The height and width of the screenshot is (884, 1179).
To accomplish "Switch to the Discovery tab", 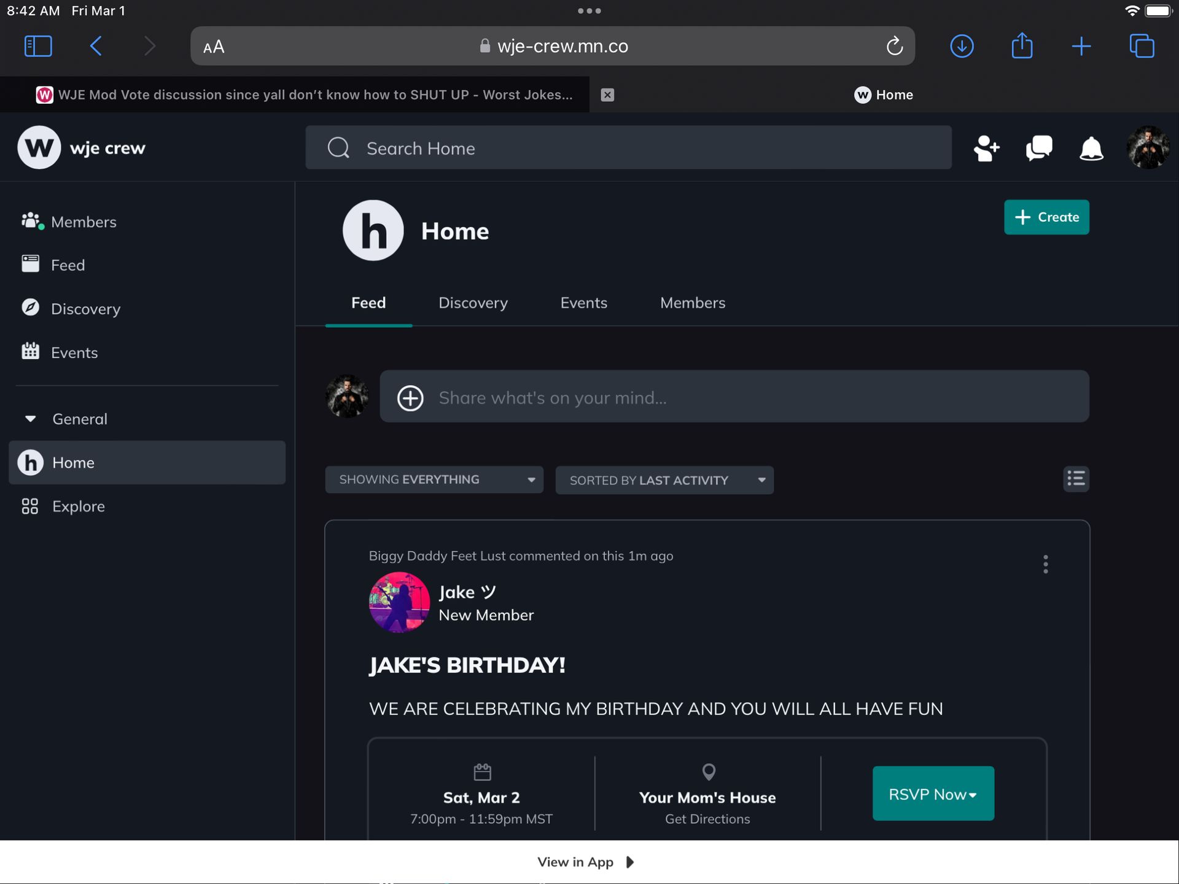I will (473, 303).
